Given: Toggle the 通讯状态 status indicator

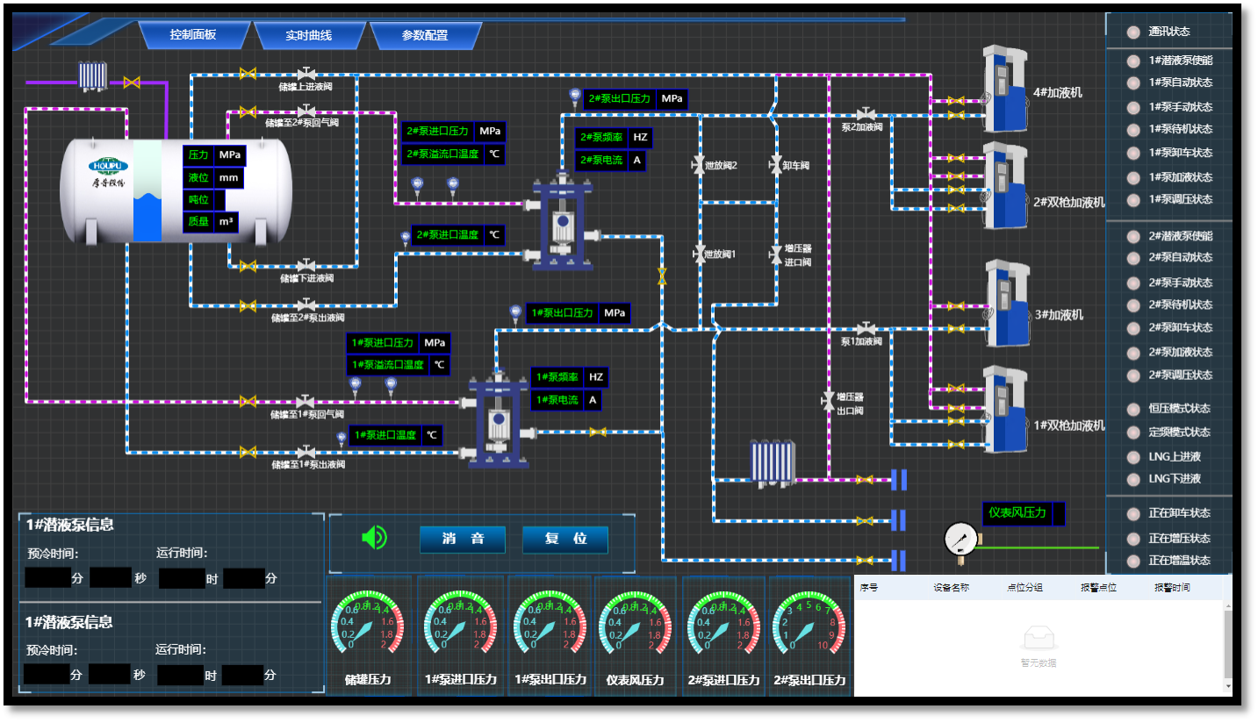Looking at the screenshot, I should [1132, 32].
